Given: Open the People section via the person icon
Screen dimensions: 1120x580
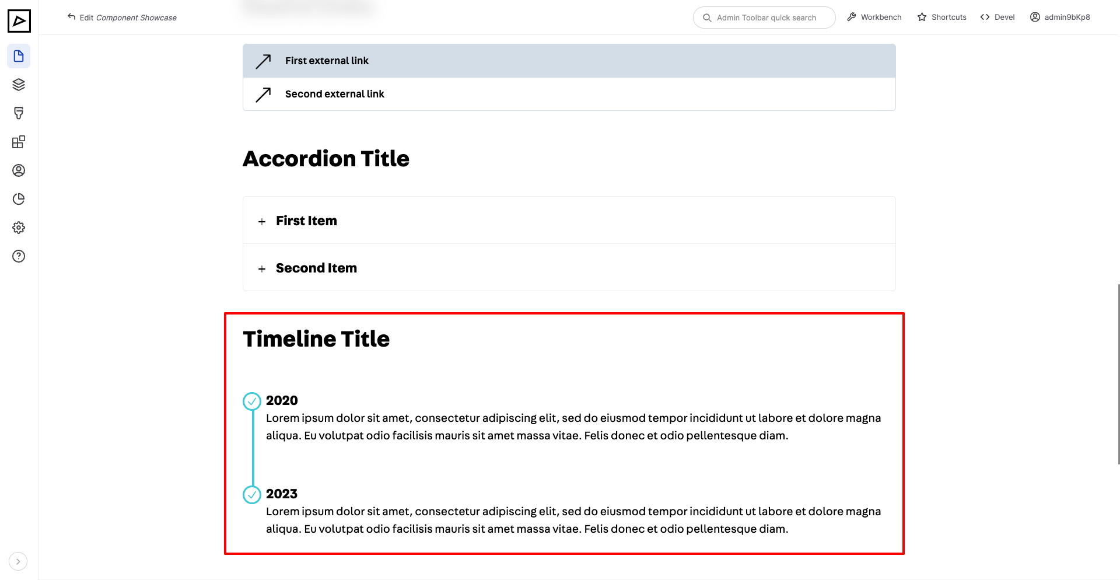Looking at the screenshot, I should [19, 170].
